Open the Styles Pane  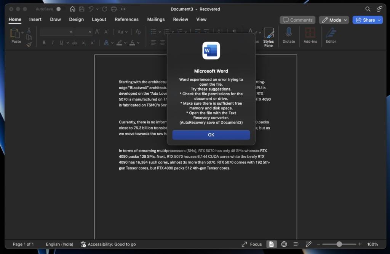coord(269,37)
